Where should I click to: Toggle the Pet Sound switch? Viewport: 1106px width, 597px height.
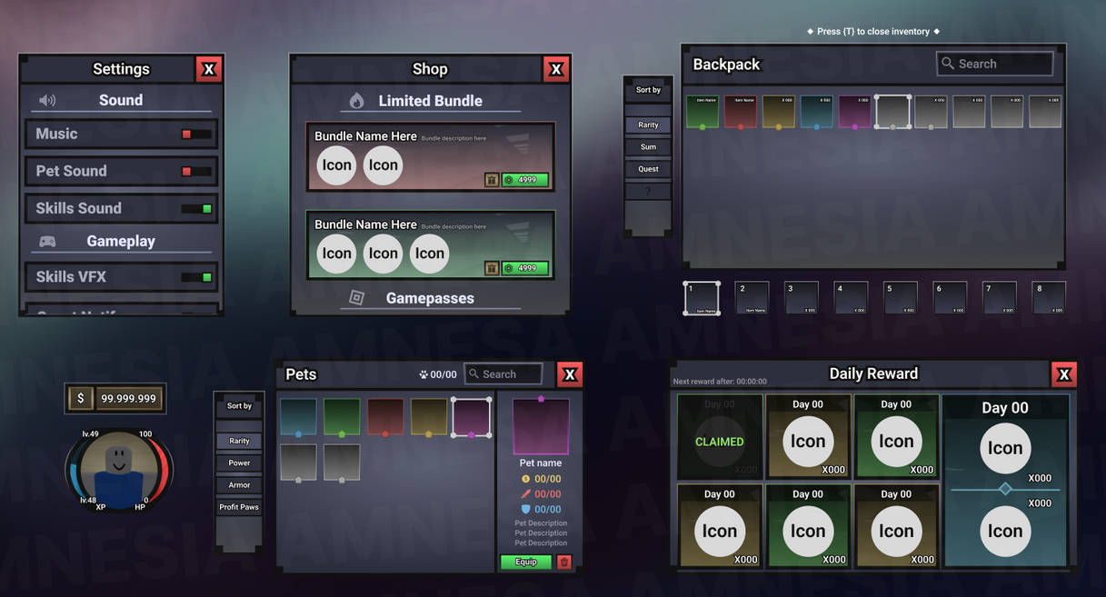[x=196, y=171]
